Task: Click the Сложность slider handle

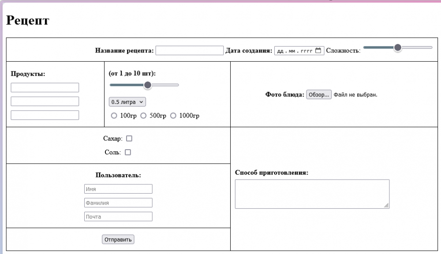Action: coord(398,48)
